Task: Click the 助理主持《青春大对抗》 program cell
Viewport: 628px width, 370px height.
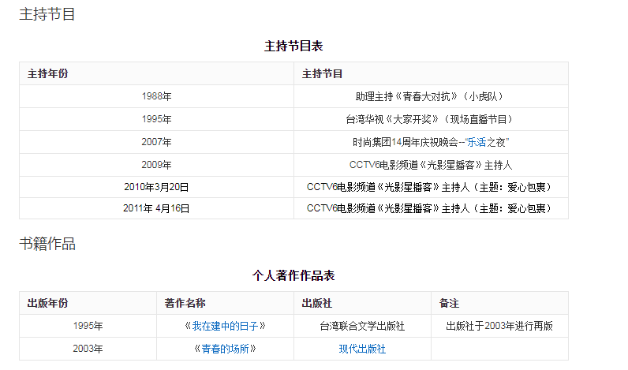Action: (x=430, y=96)
